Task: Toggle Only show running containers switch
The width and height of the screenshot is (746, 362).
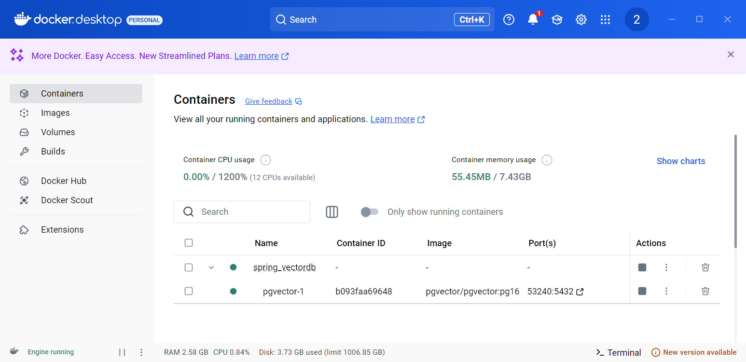Action: [x=370, y=212]
